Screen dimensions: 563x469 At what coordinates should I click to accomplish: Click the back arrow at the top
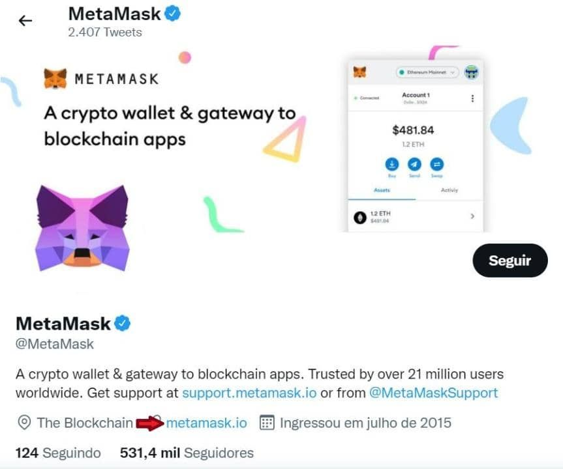(x=24, y=20)
